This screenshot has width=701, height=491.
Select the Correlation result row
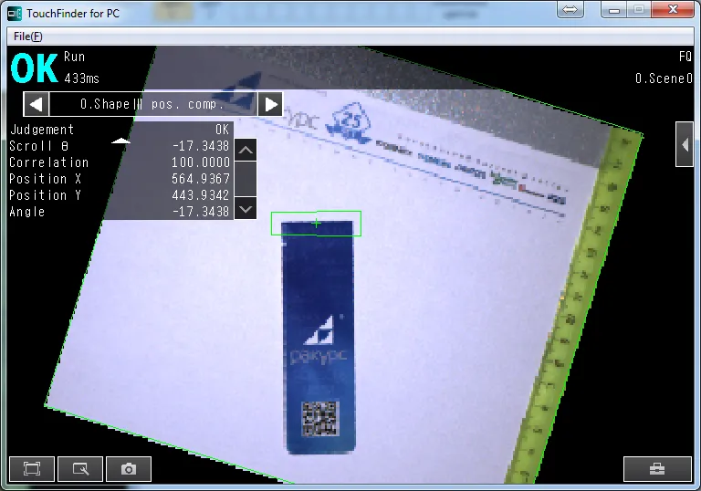(x=119, y=162)
